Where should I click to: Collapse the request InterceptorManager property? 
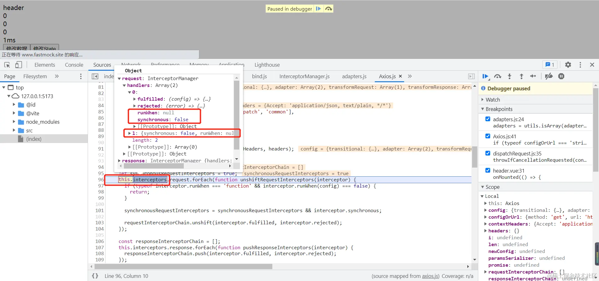click(119, 79)
